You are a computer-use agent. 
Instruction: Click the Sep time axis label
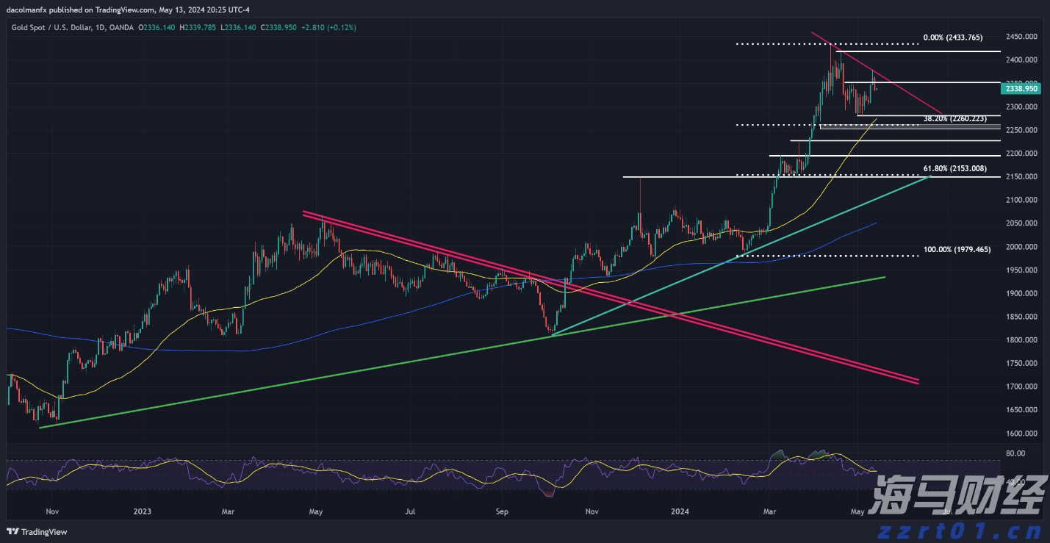pos(502,511)
